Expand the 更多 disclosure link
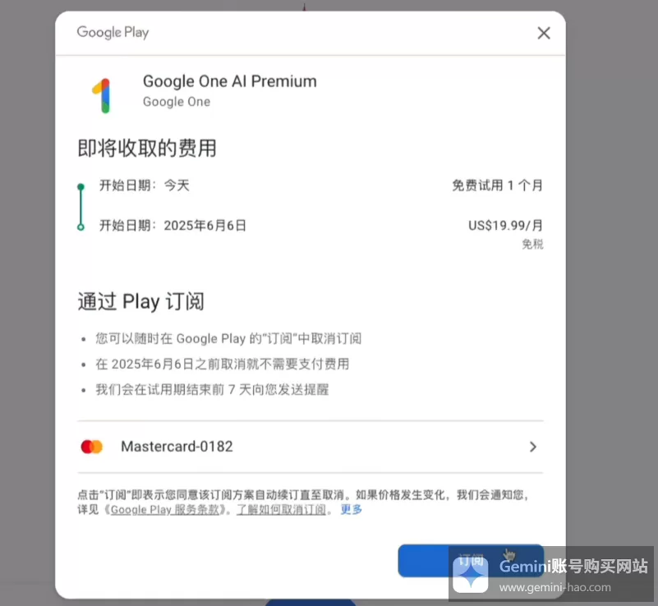 (351, 510)
